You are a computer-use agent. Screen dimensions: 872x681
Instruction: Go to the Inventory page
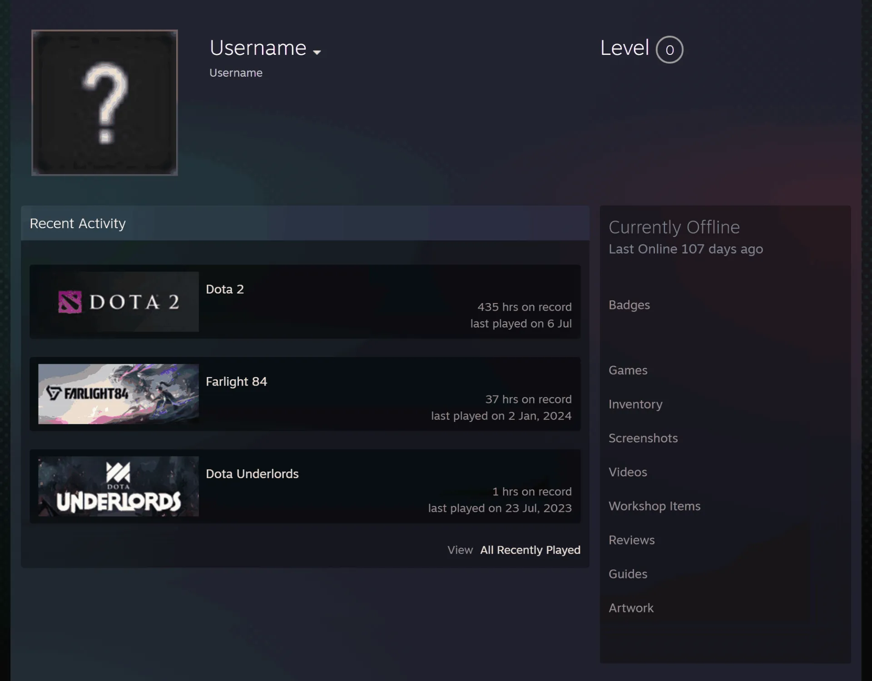coord(635,404)
